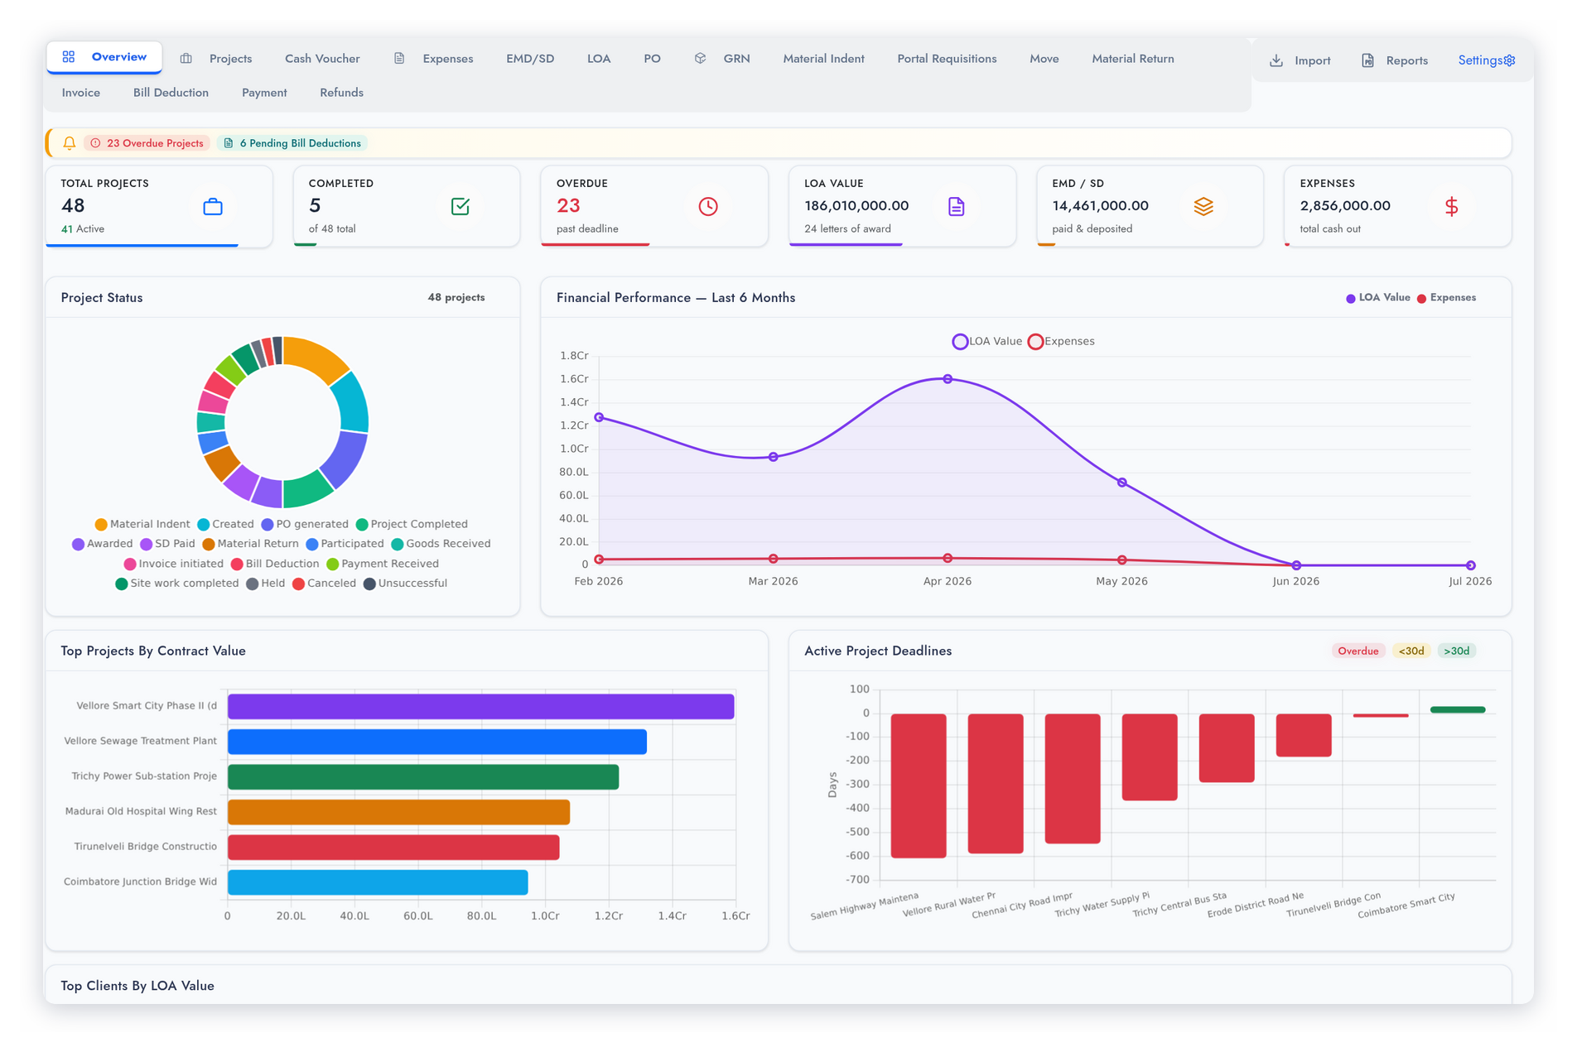
Task: Click the Apr 2026 LOA Value peak point
Action: (948, 379)
